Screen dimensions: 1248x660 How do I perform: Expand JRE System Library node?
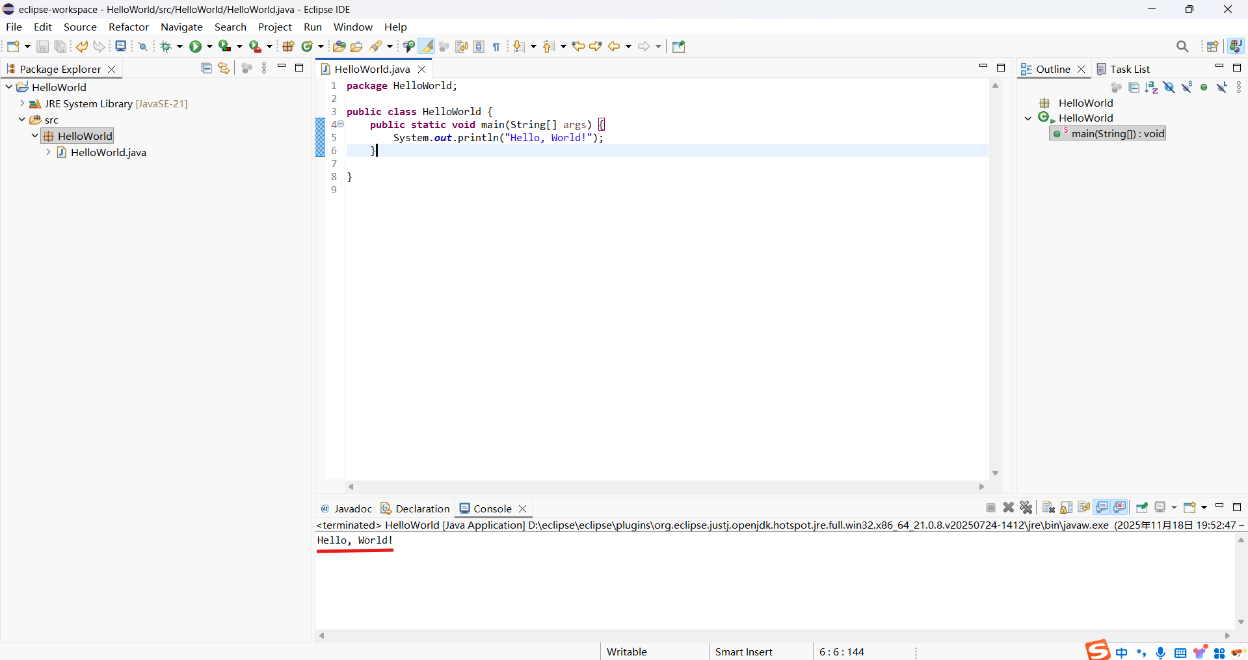point(22,103)
